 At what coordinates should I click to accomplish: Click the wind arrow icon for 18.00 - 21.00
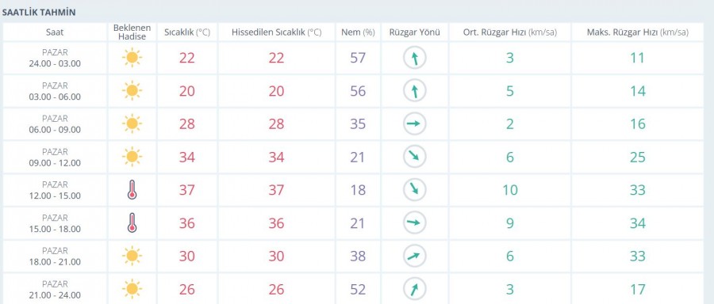click(415, 256)
